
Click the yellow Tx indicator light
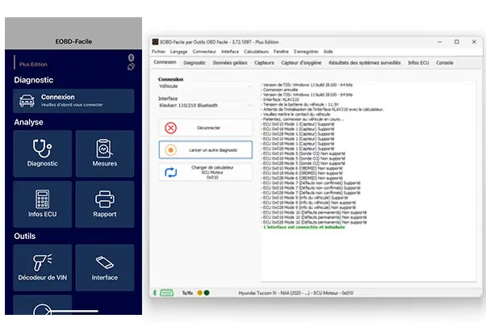pos(200,292)
